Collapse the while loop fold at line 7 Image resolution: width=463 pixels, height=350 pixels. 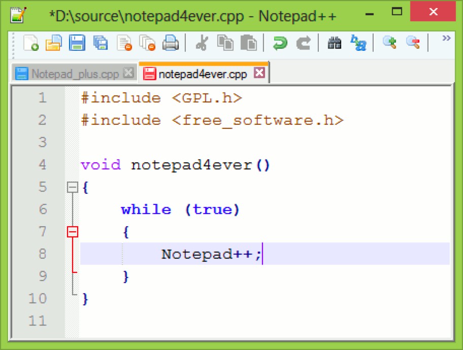pyautogui.click(x=73, y=232)
